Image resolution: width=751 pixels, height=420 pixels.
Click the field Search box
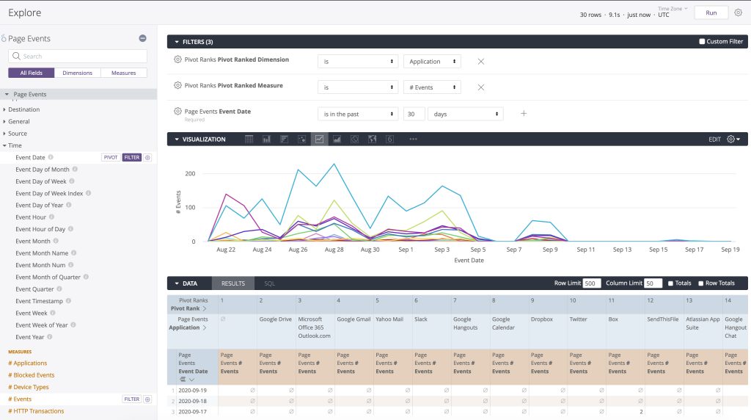[78, 56]
